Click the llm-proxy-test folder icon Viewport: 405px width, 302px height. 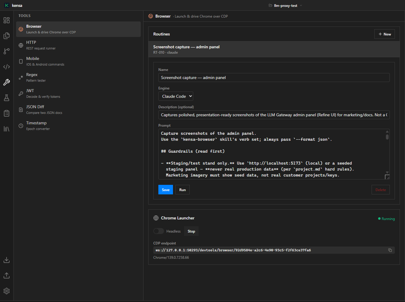[x=270, y=5]
